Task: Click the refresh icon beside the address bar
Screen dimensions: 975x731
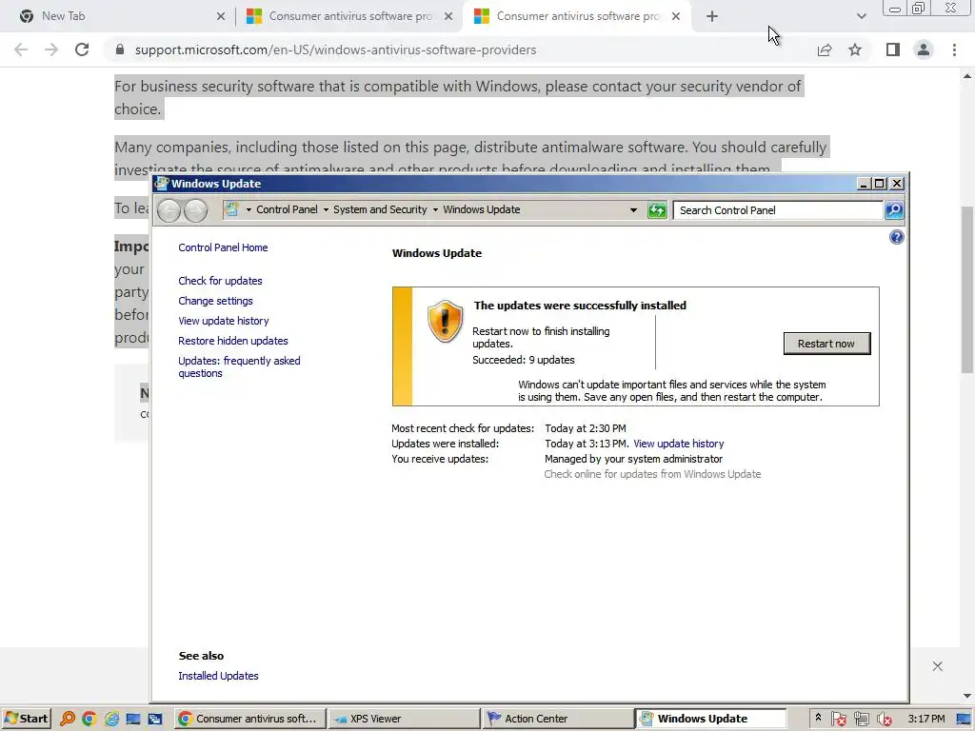Action: click(x=657, y=210)
